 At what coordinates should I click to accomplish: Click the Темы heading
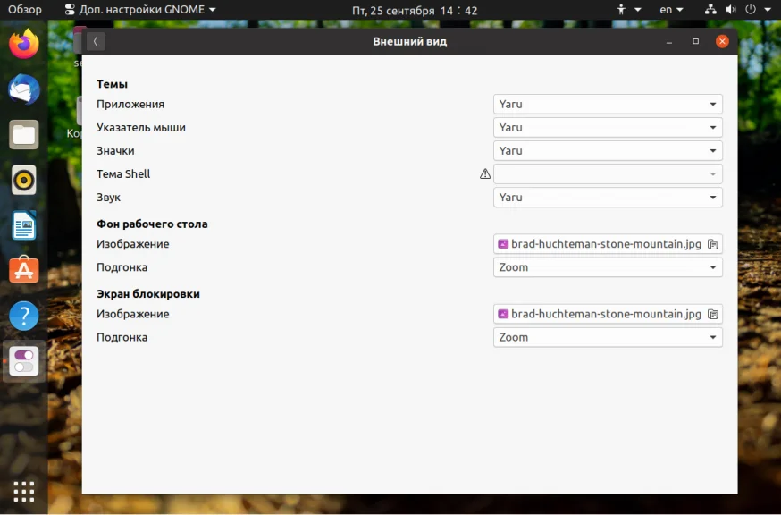[112, 84]
